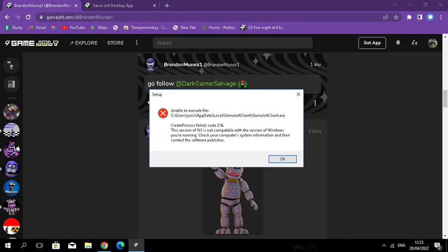448x252 pixels.
Task: Click the address bar URL
Action: (80, 17)
